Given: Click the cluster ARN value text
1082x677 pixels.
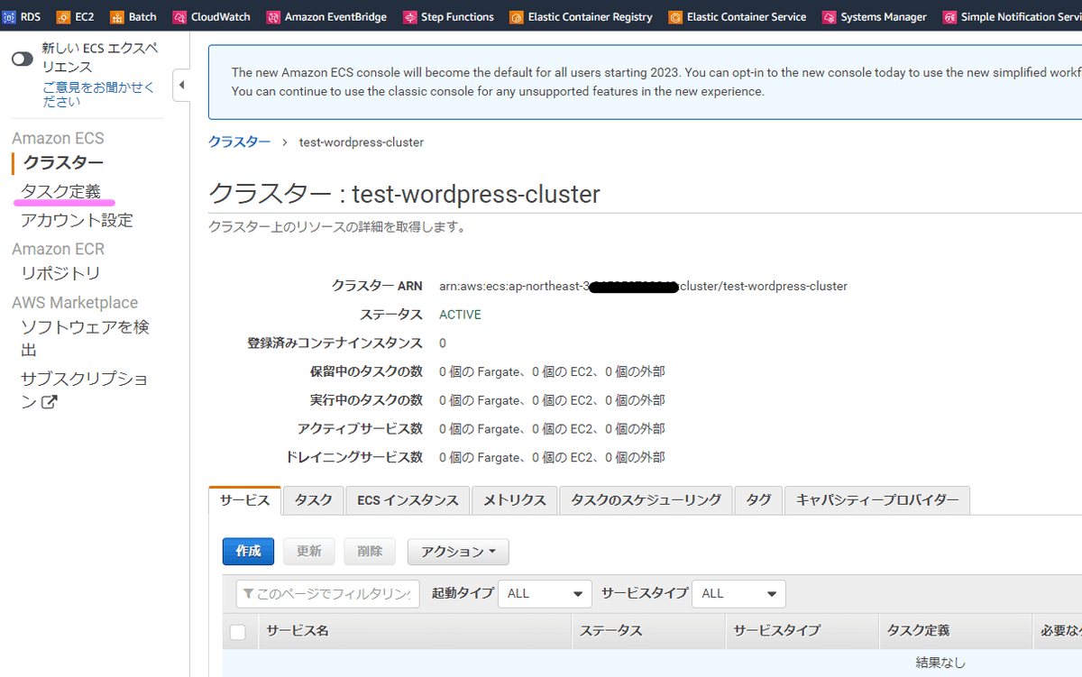Looking at the screenshot, I should (x=643, y=286).
